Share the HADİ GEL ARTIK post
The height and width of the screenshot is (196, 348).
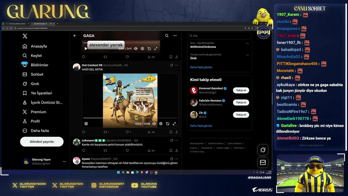coord(177,132)
